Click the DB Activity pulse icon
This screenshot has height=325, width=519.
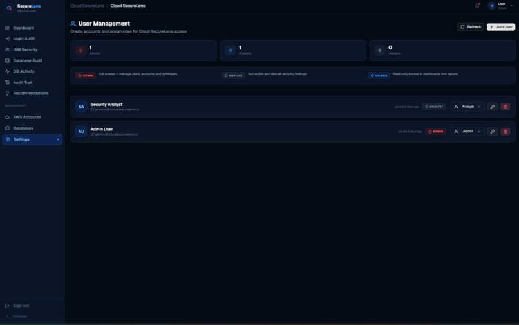point(7,71)
